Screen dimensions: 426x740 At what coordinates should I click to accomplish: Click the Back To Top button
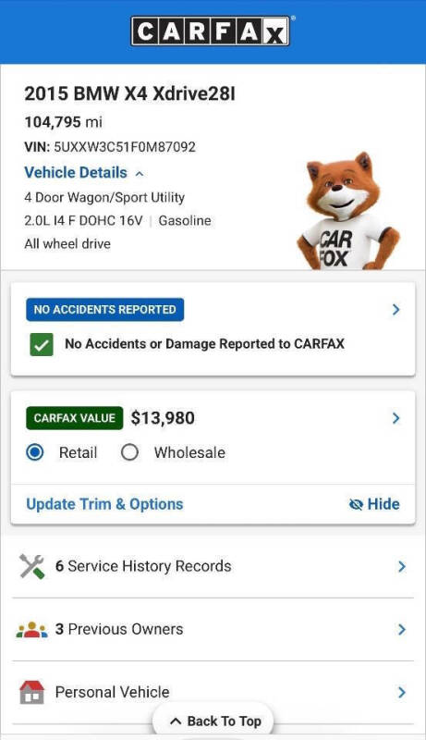coord(213,721)
